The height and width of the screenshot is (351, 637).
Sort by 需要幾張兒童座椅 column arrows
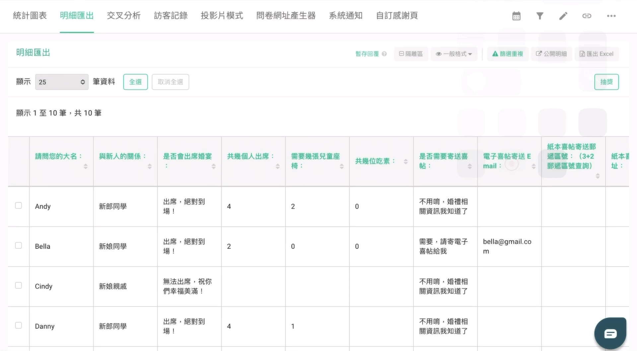coord(342,166)
